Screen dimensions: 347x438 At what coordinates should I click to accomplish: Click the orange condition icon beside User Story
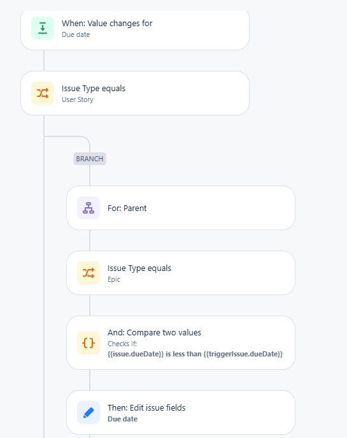click(x=43, y=93)
